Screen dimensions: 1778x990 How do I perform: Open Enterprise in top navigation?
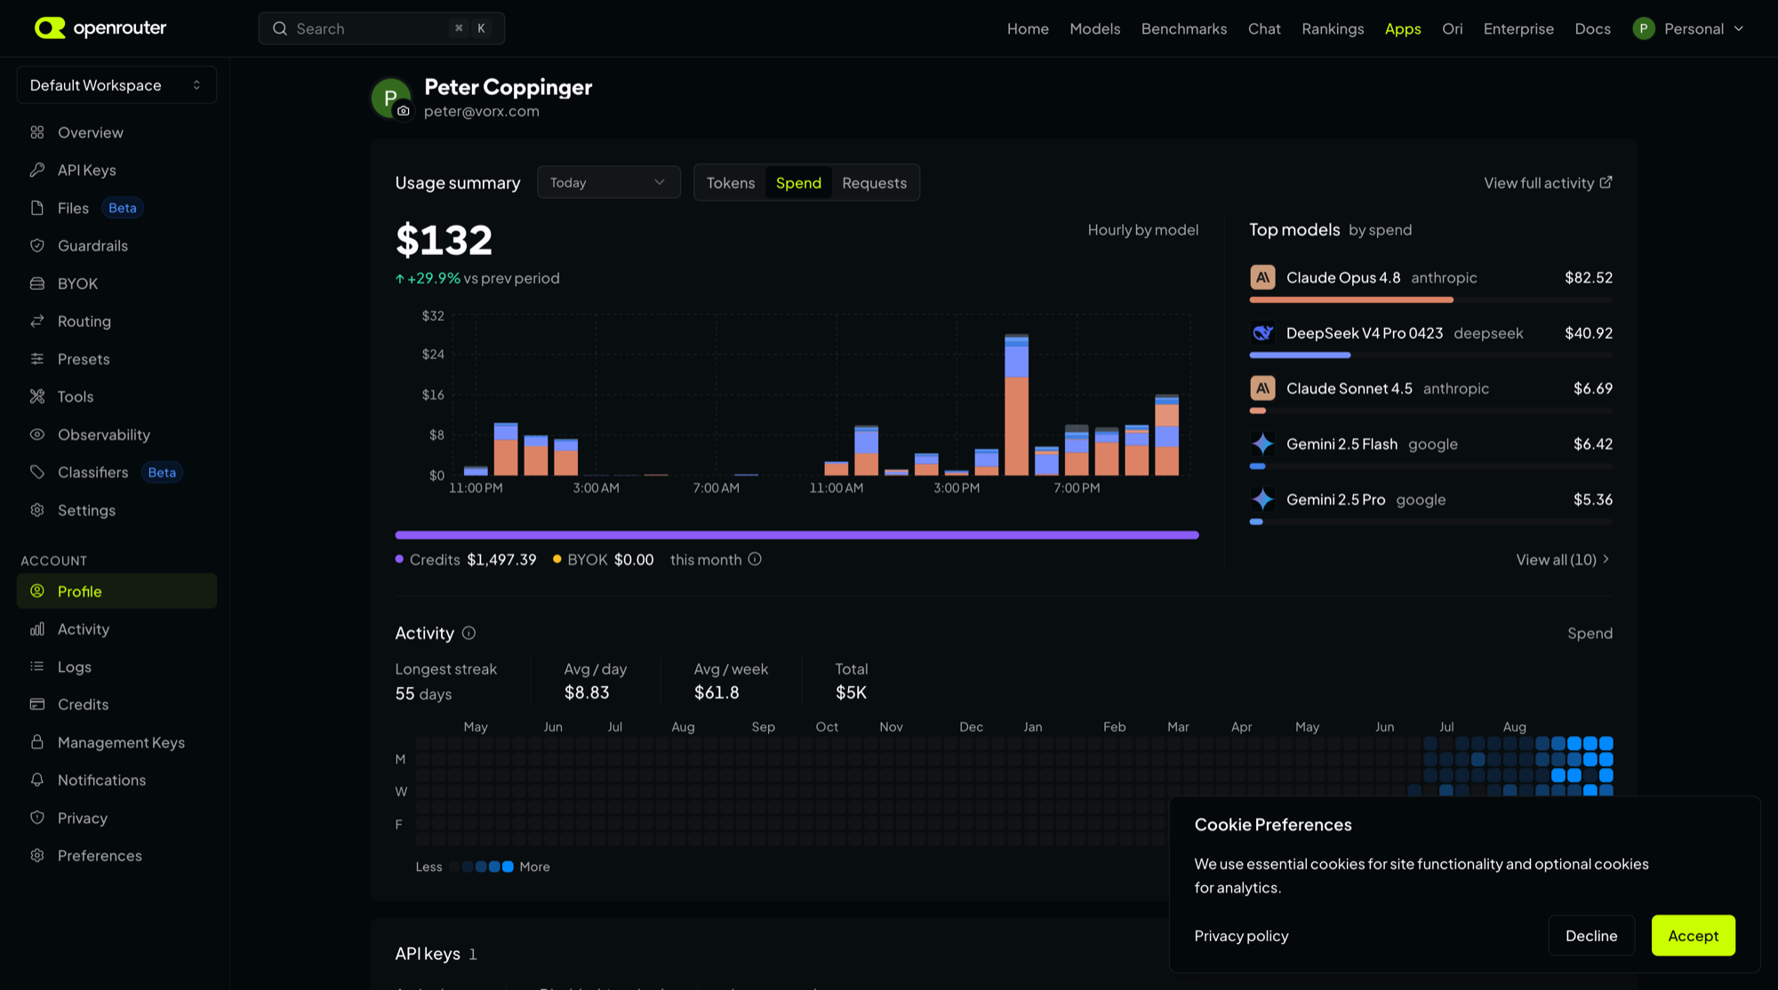(1518, 28)
